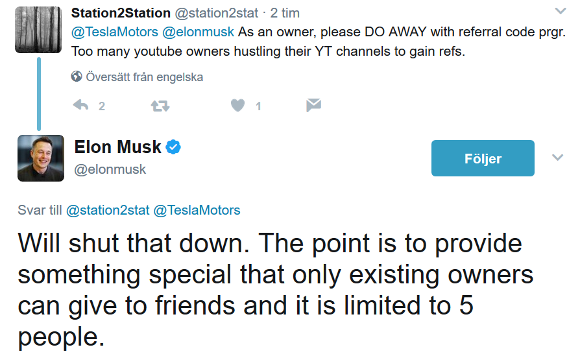Image resolution: width=580 pixels, height=356 pixels.
Task: Open the @TeslaMotors mention in tweet
Action: pos(114,32)
